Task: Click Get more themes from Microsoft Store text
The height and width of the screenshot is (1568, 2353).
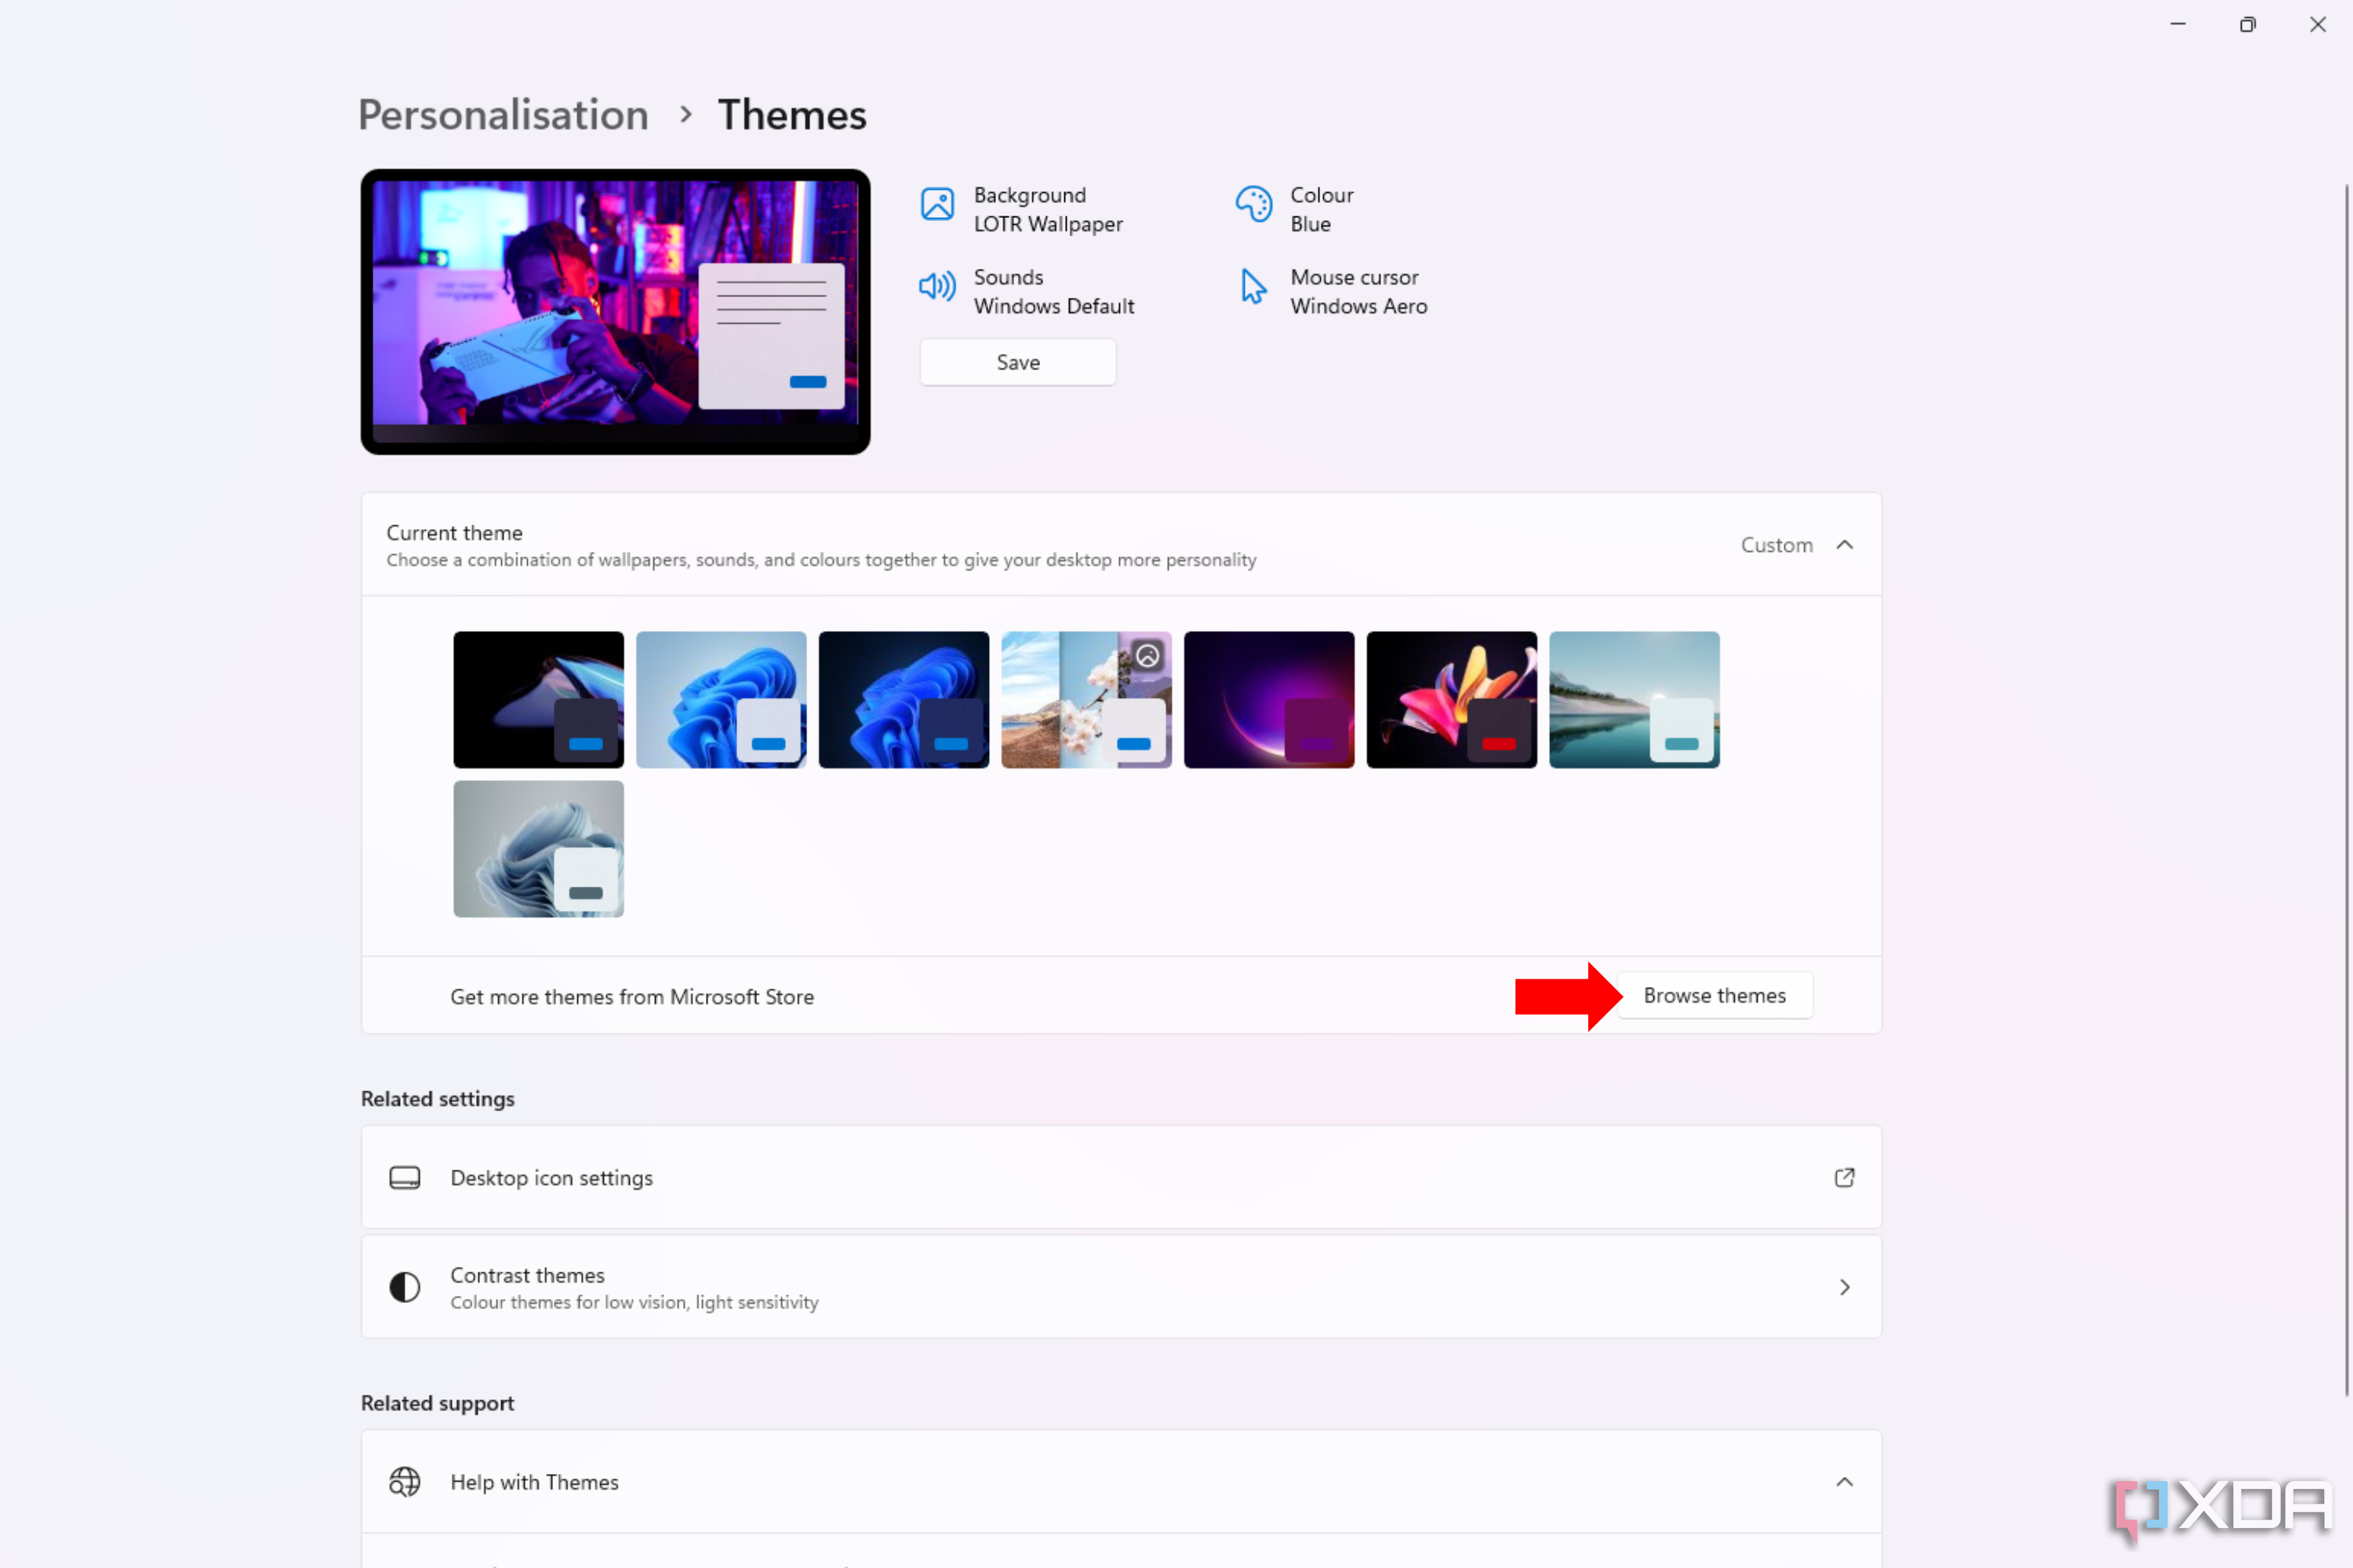Action: [632, 997]
